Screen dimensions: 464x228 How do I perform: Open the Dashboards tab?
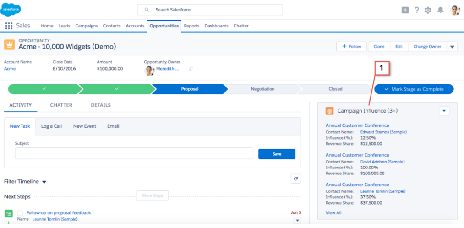coord(216,26)
